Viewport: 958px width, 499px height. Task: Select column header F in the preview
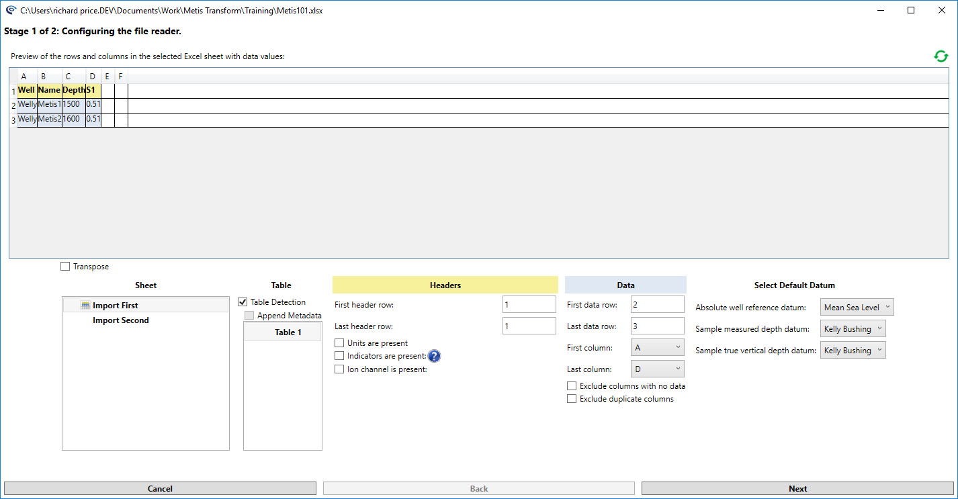pos(121,76)
